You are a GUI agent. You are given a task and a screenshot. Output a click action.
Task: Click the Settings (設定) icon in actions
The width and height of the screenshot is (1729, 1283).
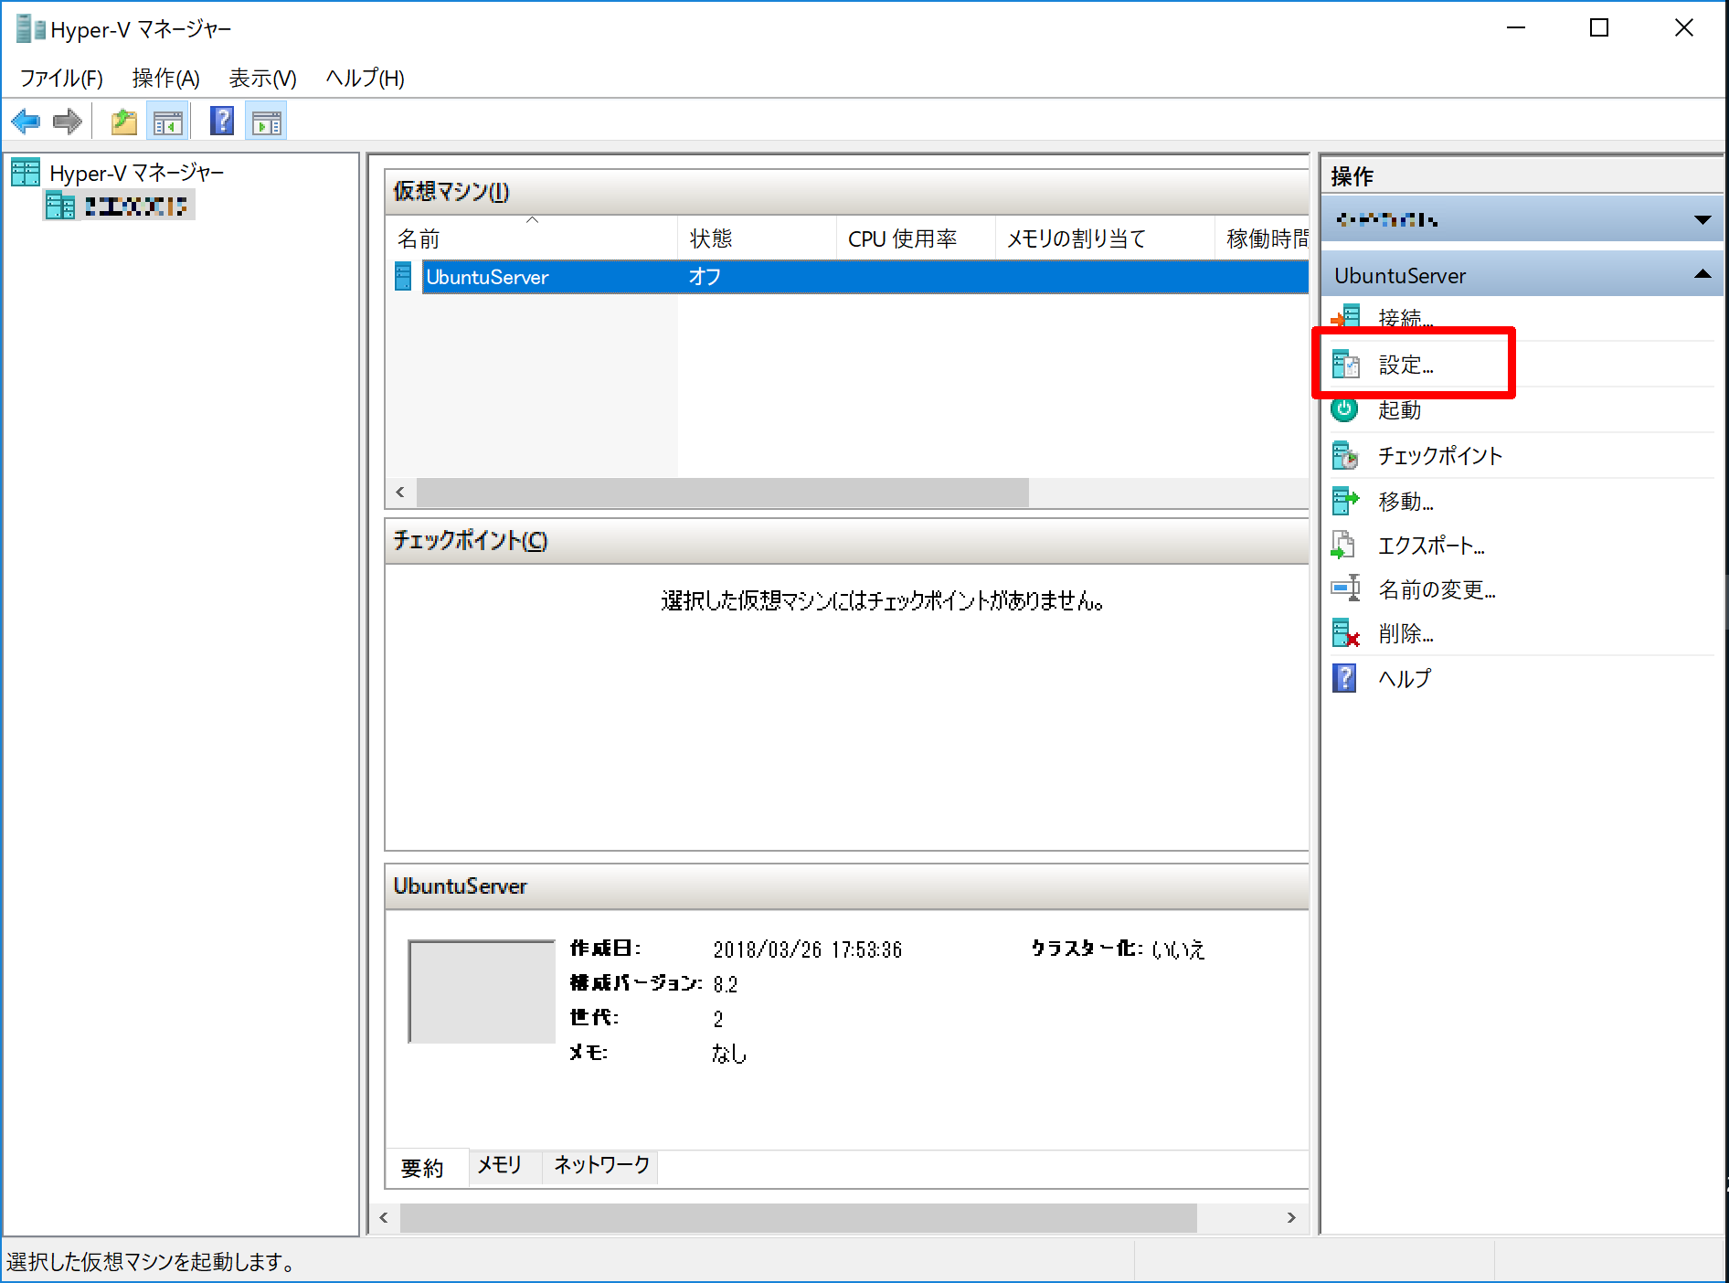pyautogui.click(x=1345, y=365)
